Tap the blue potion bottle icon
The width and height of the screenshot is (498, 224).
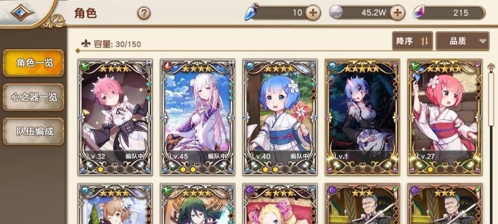(252, 13)
